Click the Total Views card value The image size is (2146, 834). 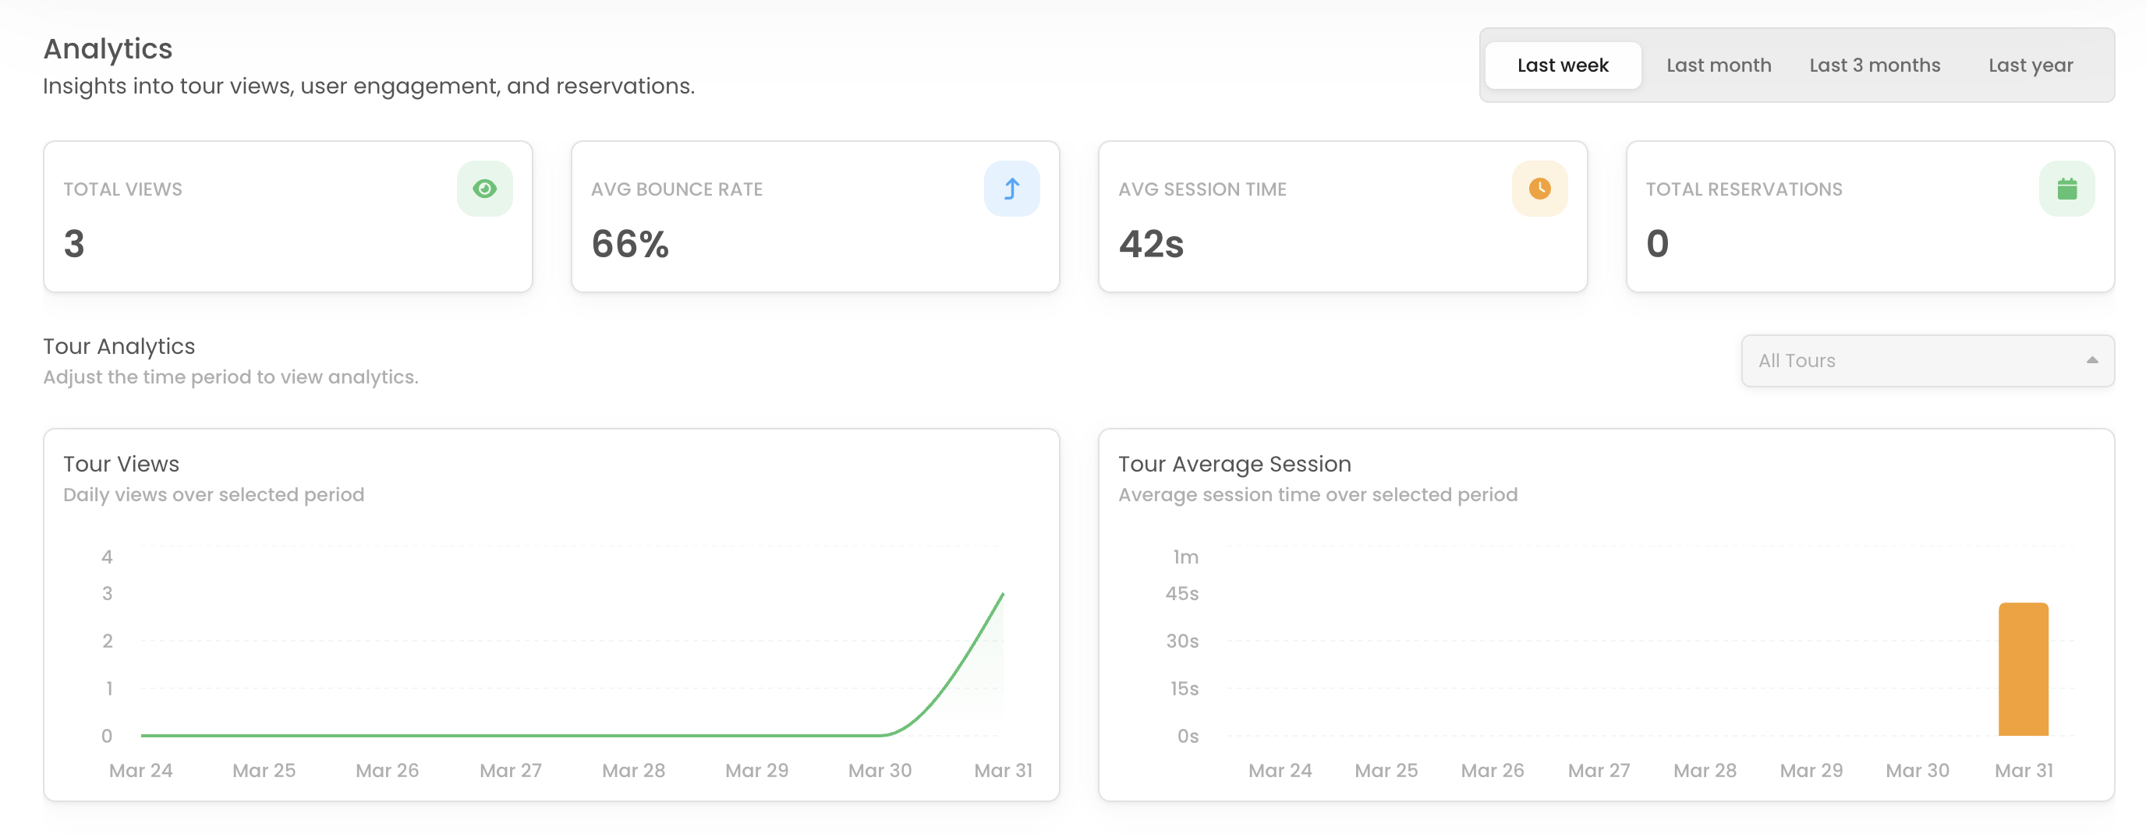[x=74, y=244]
